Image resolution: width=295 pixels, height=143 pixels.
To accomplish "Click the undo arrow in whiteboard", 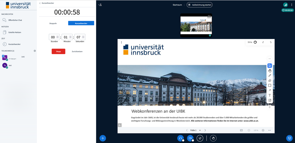I will tap(271, 42).
